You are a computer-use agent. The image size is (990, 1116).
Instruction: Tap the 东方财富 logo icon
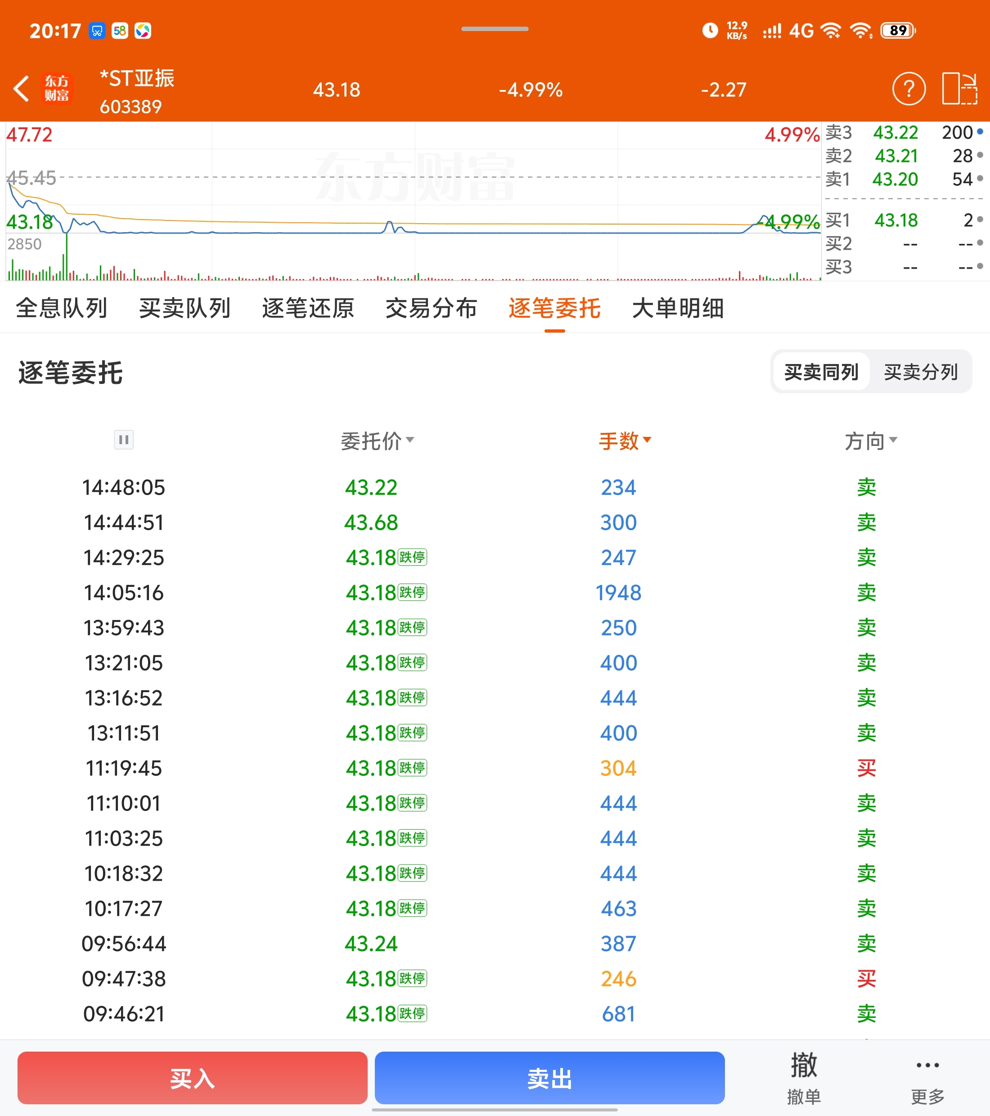click(x=57, y=89)
